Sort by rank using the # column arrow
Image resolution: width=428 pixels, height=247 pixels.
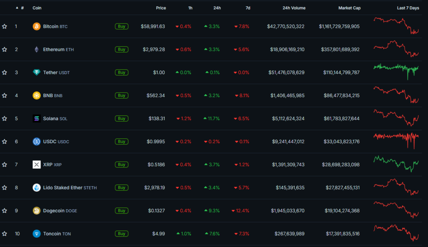tap(17, 8)
